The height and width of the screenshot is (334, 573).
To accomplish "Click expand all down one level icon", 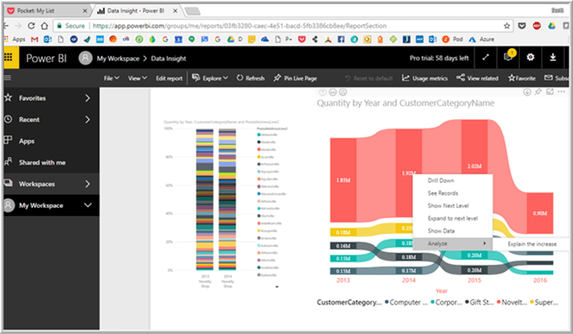I will click(342, 92).
